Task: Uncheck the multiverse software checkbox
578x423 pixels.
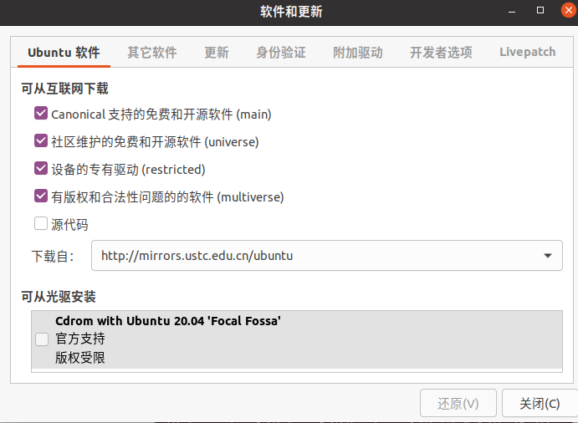Action: [41, 196]
